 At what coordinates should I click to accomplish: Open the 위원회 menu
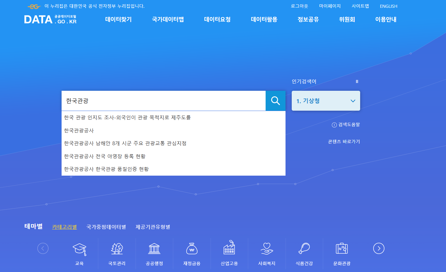click(x=347, y=19)
